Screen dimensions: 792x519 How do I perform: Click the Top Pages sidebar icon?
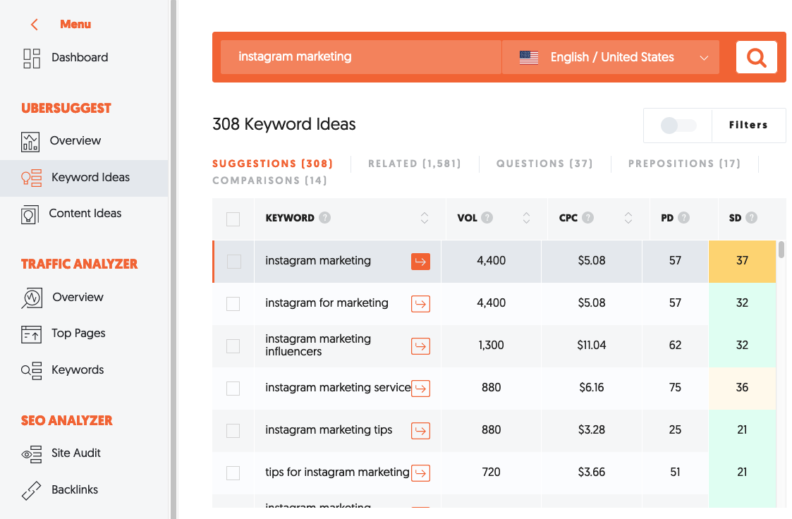point(32,334)
